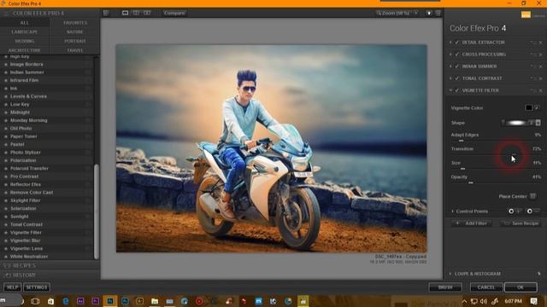
Task: Remove the Vignette Filter entry
Action: click(x=541, y=90)
